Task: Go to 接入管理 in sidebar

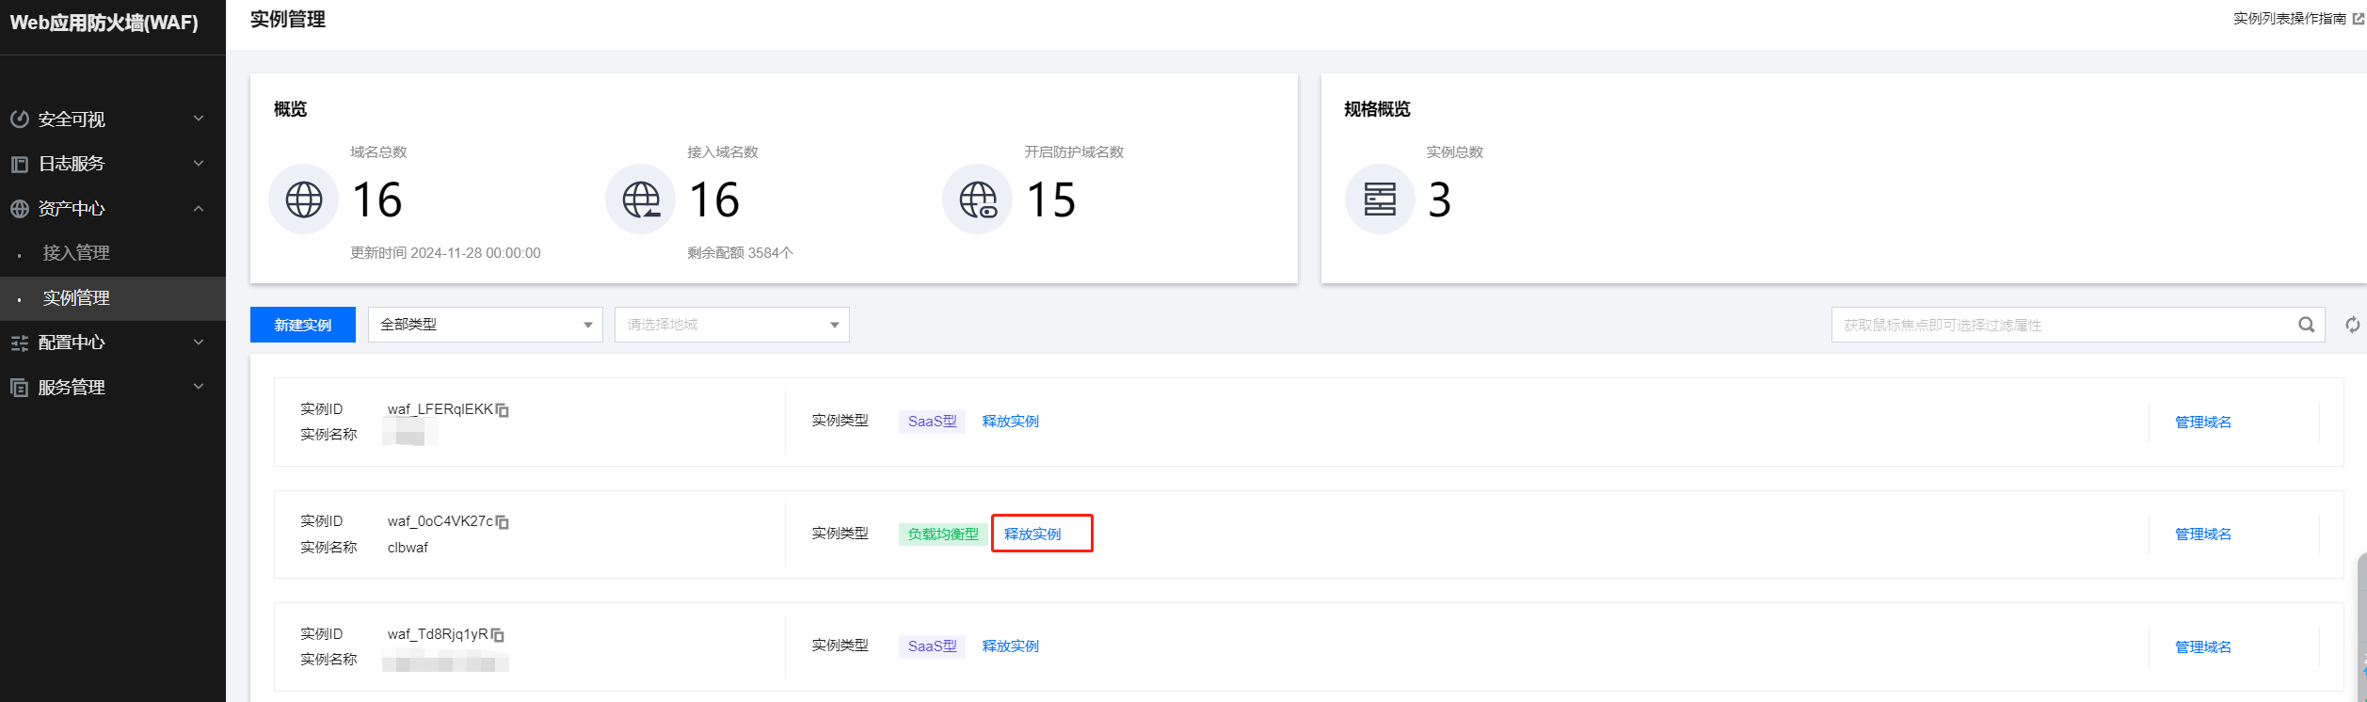Action: 76,253
